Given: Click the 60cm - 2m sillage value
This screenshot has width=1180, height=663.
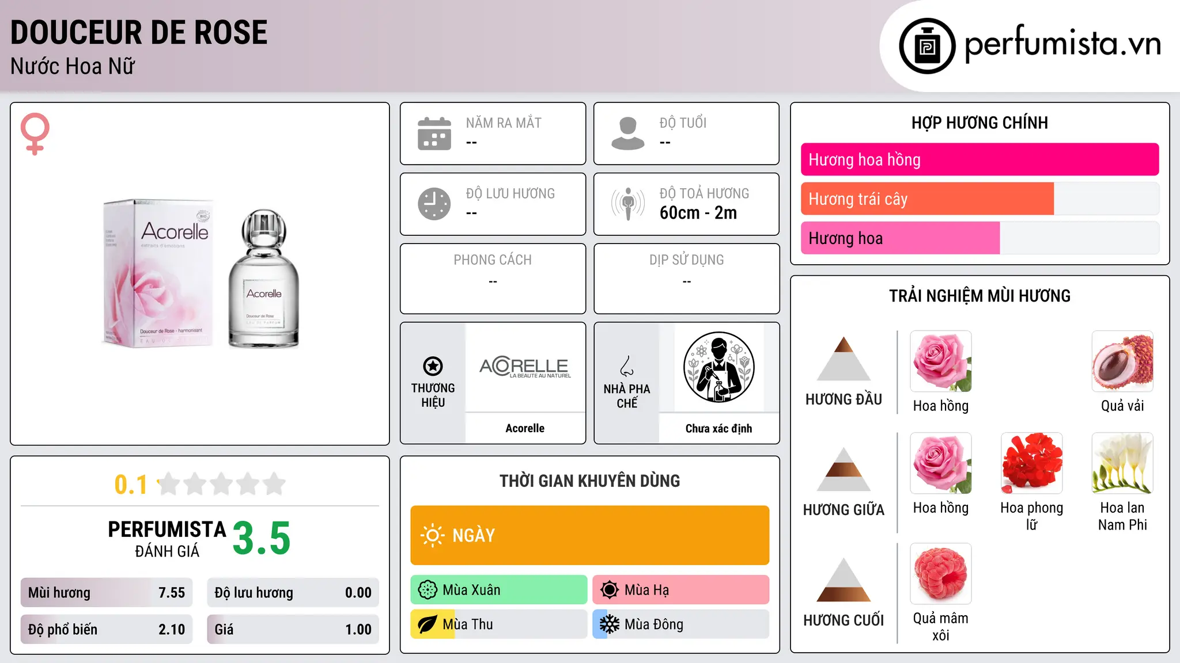Looking at the screenshot, I should 698,213.
